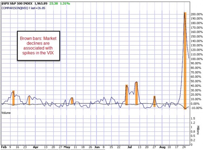This screenshot has height=150, width=203.
Task: Click the 60.00% y-axis label
Action: point(197,77)
